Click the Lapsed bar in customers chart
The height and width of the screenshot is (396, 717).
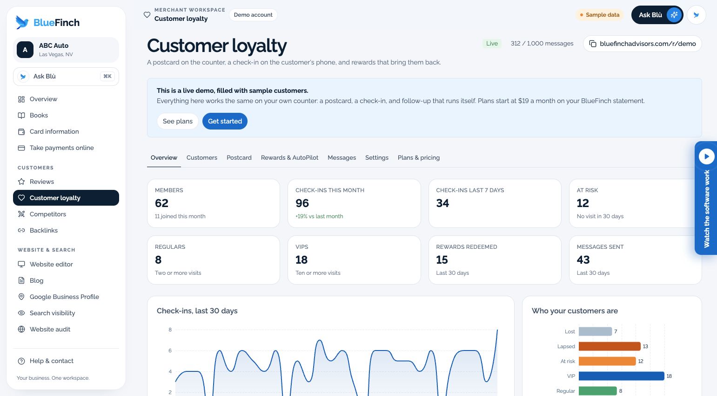(610, 346)
